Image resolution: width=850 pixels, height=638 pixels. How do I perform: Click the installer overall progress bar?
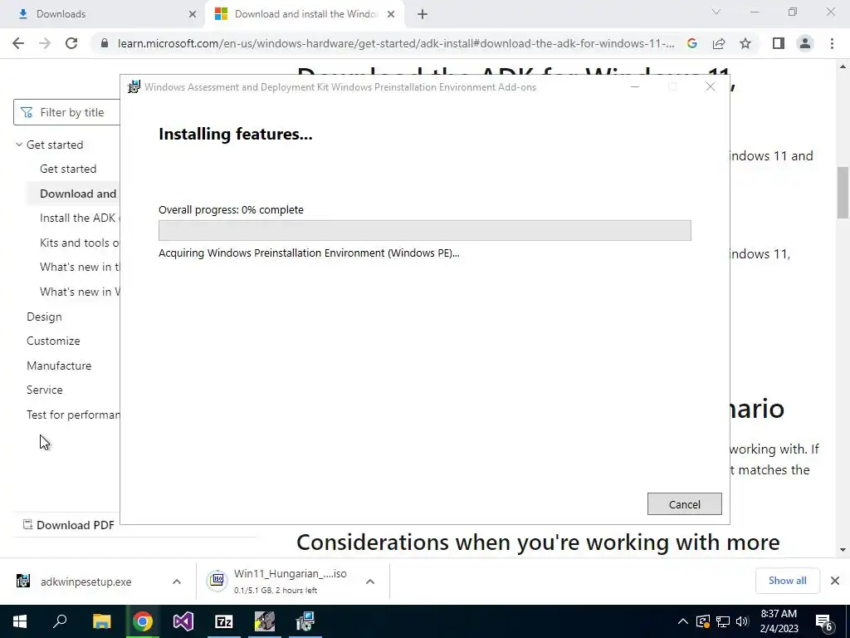424,230
